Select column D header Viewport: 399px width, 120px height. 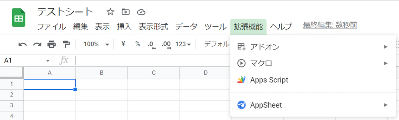(x=206, y=73)
